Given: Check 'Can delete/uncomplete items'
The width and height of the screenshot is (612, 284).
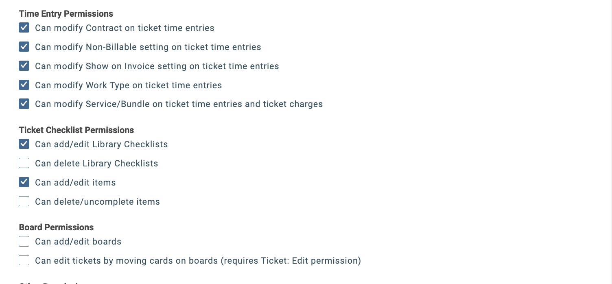Looking at the screenshot, I should pos(24,201).
